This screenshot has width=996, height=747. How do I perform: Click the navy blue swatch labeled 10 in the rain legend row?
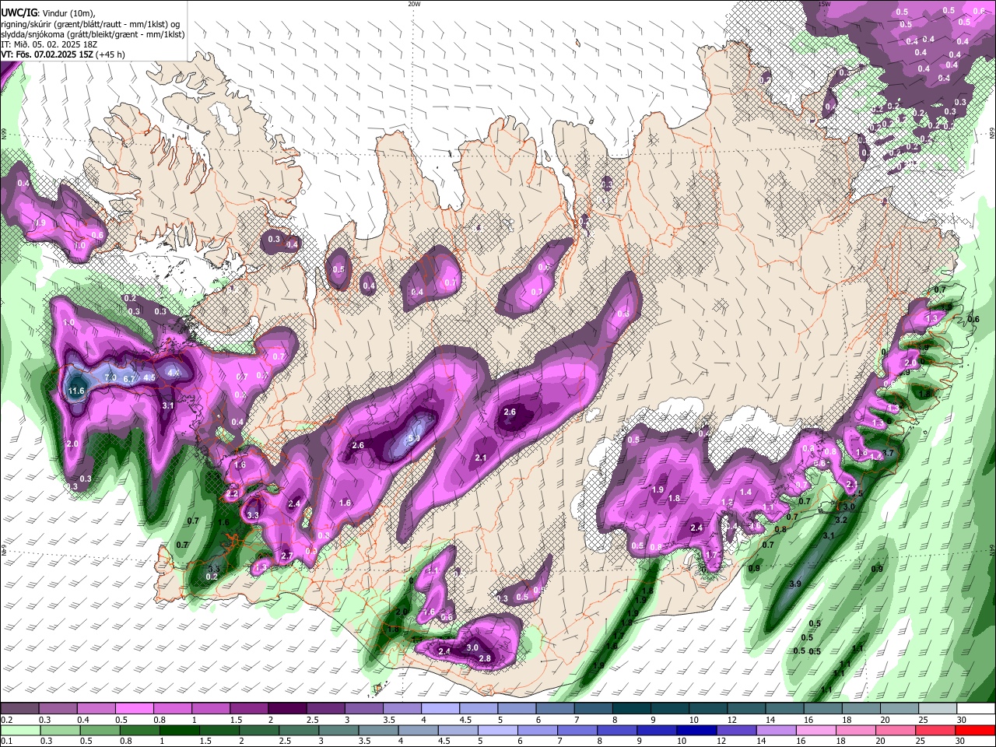[696, 730]
